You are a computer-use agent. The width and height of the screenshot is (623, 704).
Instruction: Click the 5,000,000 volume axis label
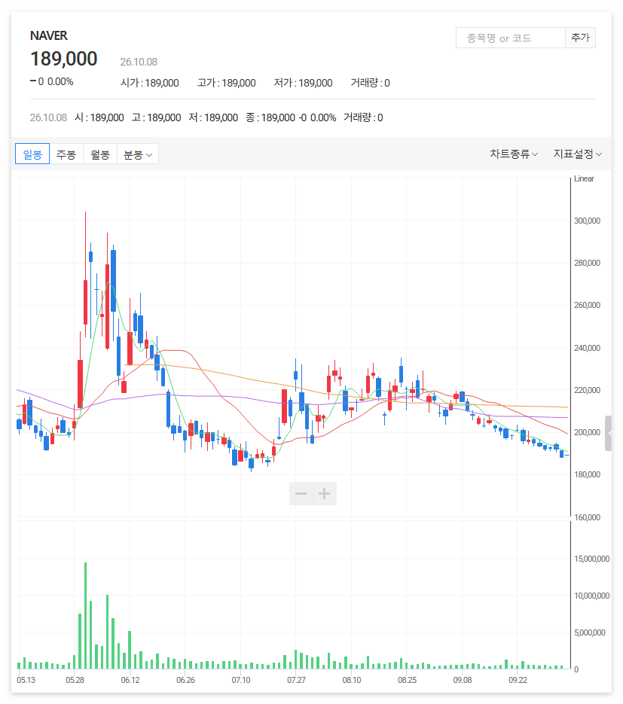(590, 632)
